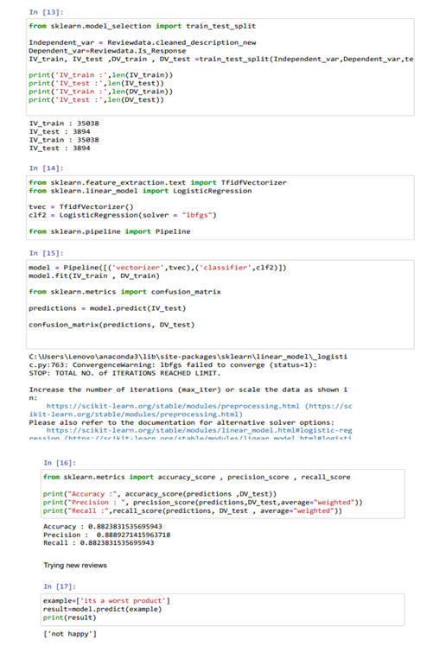This screenshot has height=646, width=446.
Task: Click the train_test_split import line
Action: tap(143, 26)
